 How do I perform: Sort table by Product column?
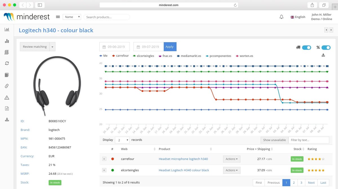(185, 149)
